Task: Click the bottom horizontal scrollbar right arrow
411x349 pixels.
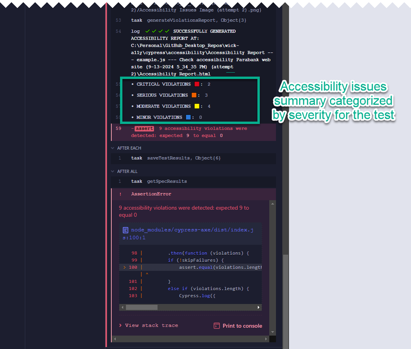Action: click(x=266, y=339)
